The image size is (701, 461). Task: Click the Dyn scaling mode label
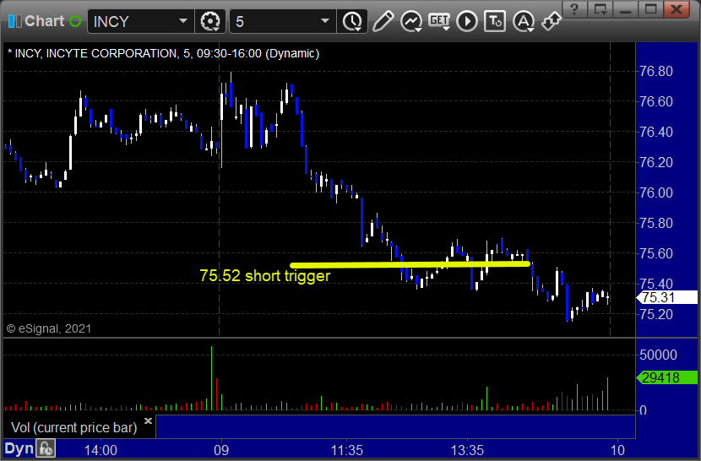pos(19,448)
